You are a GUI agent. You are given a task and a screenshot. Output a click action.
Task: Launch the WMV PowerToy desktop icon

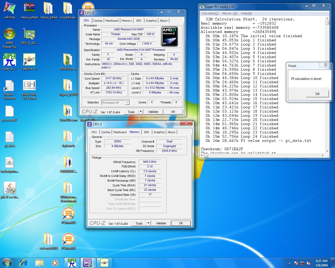pos(9,38)
